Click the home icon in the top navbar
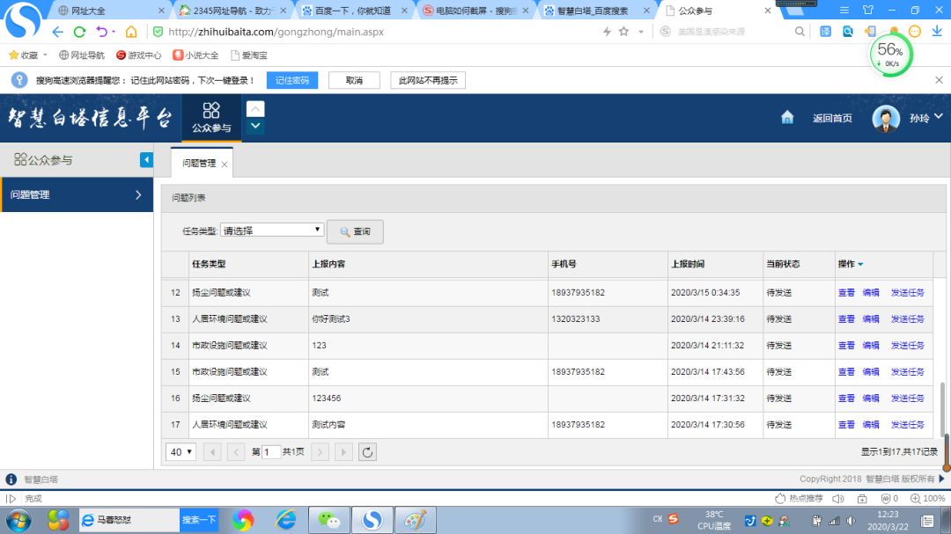Image resolution: width=951 pixels, height=534 pixels. [x=786, y=117]
